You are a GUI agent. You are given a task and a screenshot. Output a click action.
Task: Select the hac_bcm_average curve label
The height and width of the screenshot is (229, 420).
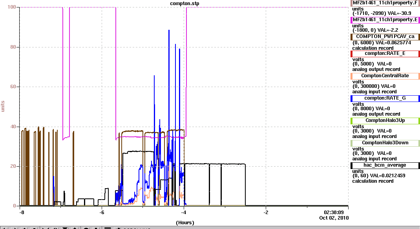click(x=385, y=165)
